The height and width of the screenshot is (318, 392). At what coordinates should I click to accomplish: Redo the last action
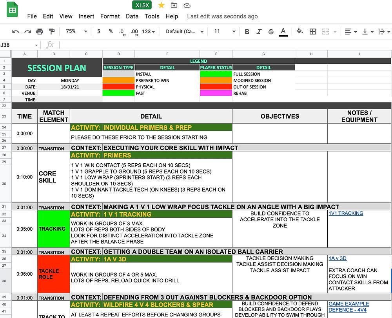28,31
